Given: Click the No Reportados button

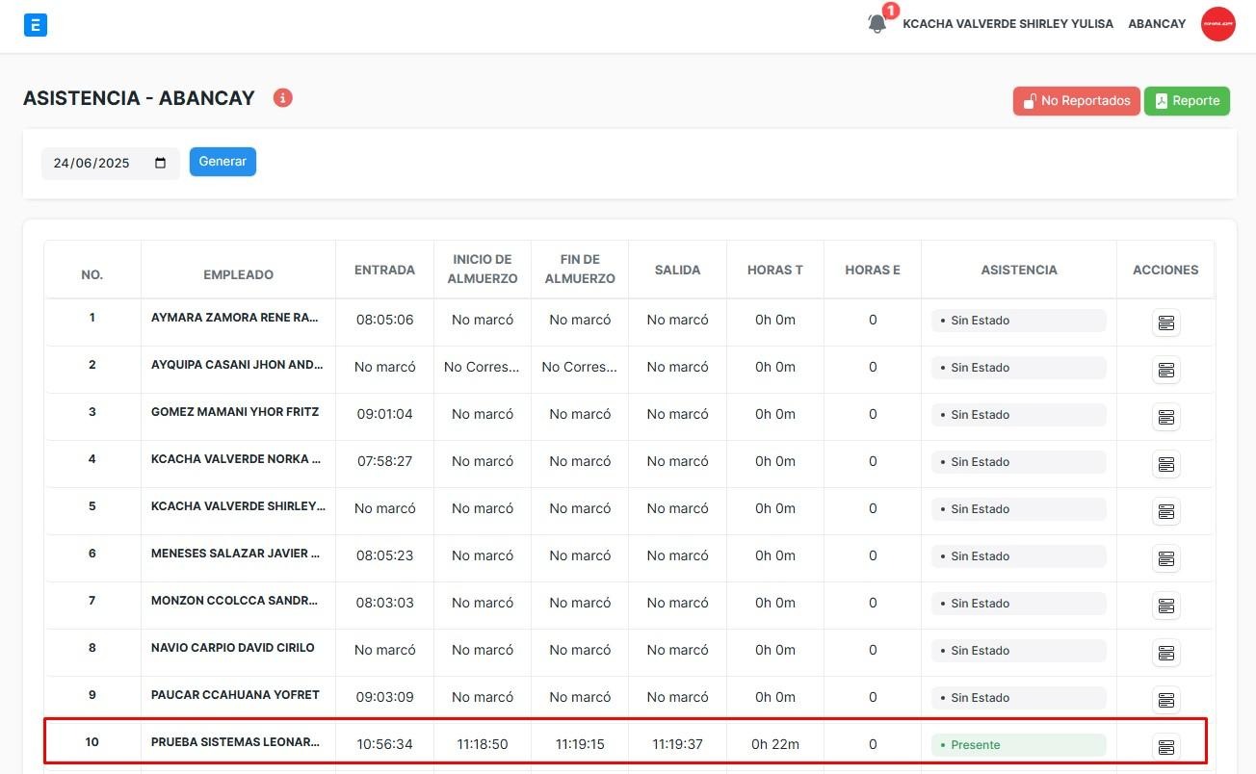Looking at the screenshot, I should (x=1076, y=101).
